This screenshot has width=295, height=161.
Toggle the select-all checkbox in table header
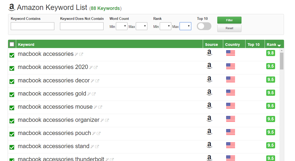[x=12, y=45]
